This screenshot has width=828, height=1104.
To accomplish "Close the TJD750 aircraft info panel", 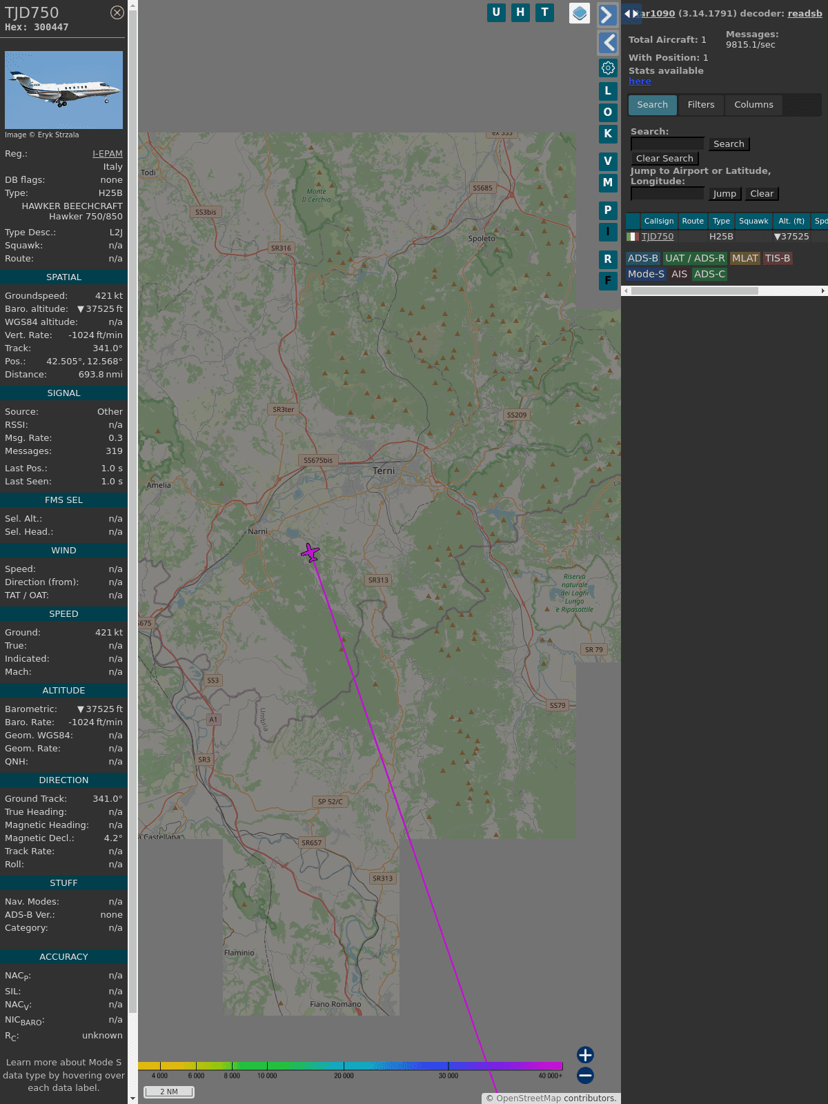I will pyautogui.click(x=117, y=12).
